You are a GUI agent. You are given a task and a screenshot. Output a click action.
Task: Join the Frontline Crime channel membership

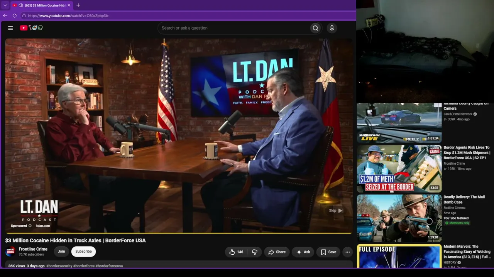pos(61,252)
